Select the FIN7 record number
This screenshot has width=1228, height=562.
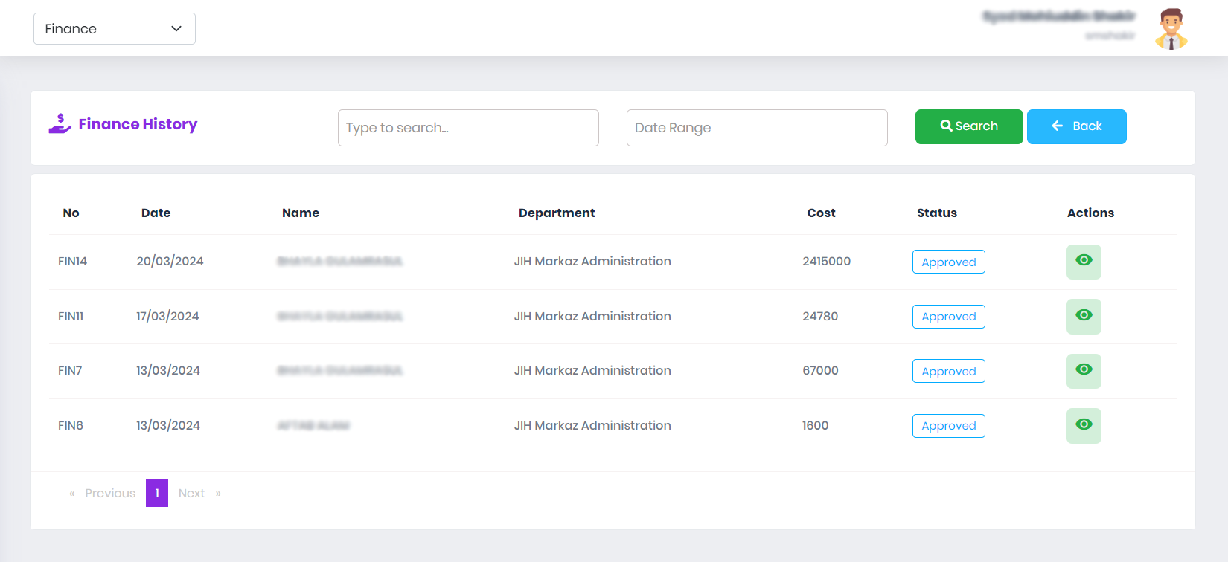tap(70, 371)
